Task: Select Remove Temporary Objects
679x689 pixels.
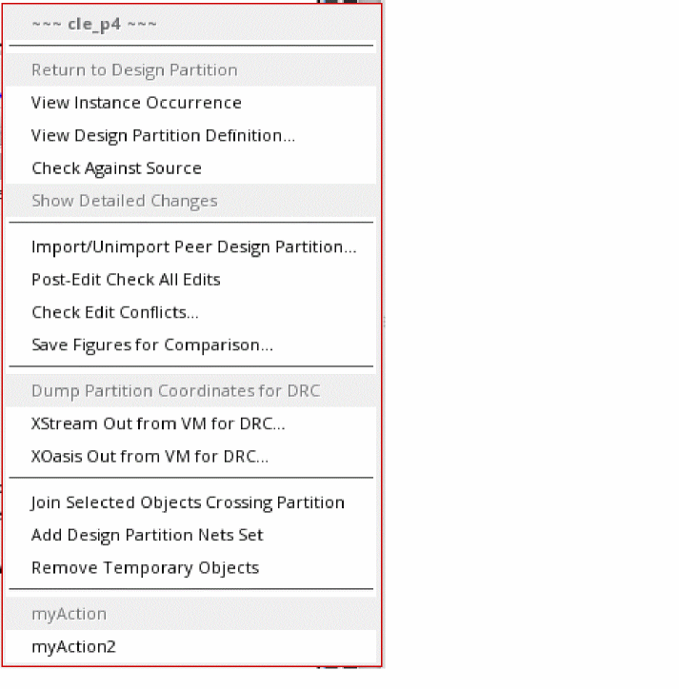Action: pos(145,568)
